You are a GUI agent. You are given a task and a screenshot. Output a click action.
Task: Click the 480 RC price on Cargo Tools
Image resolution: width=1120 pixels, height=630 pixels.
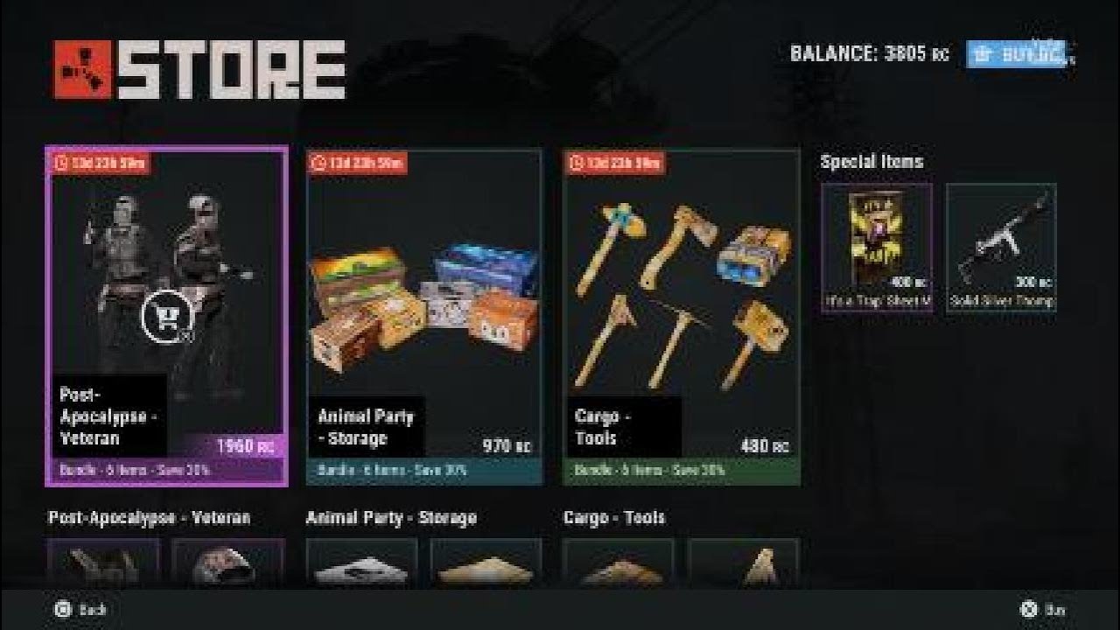[x=765, y=446]
